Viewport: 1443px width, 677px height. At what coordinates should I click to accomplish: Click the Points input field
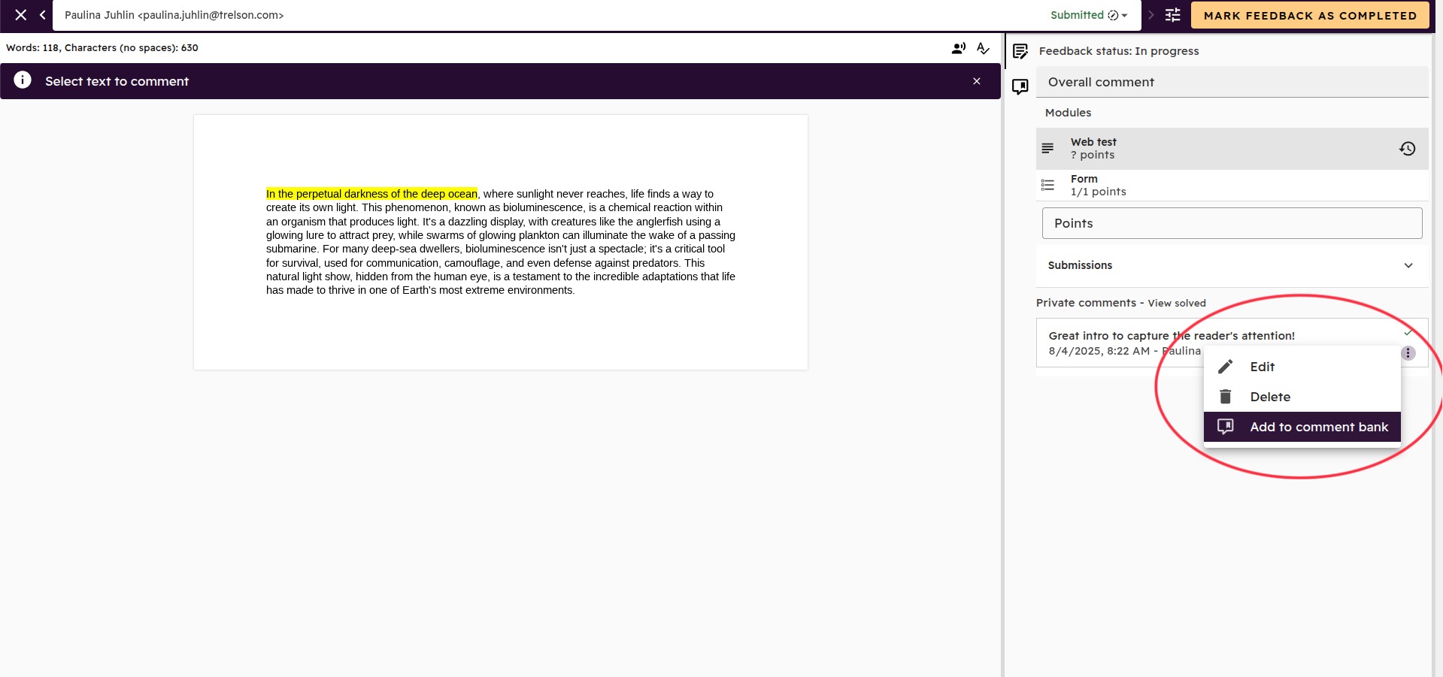pyautogui.click(x=1232, y=223)
